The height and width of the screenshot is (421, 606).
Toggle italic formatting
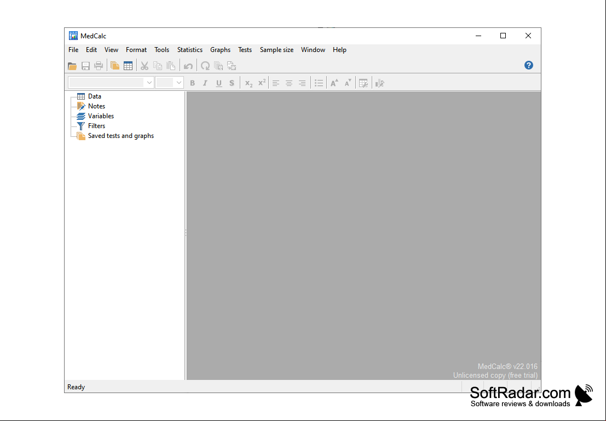pos(205,83)
